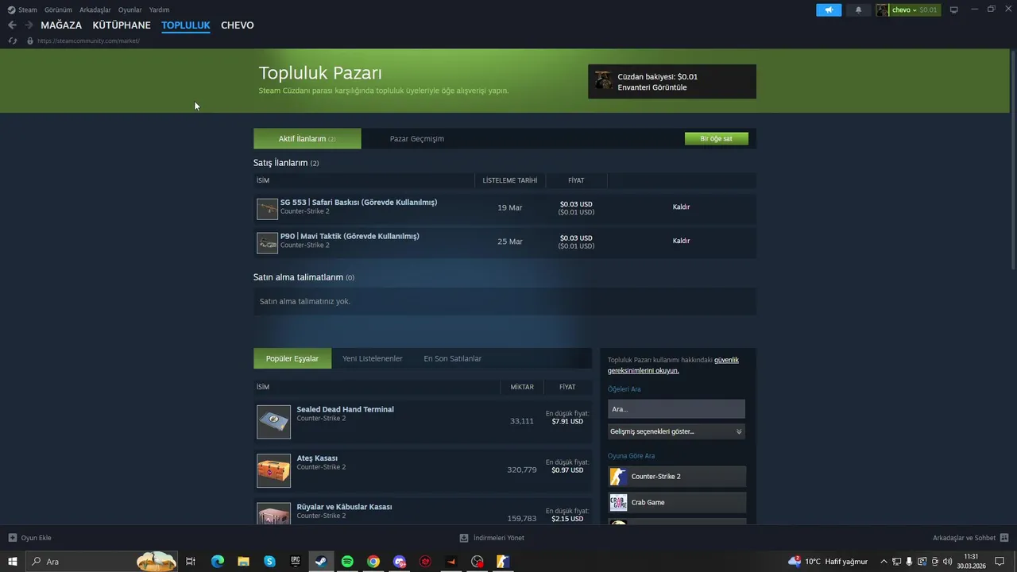Image resolution: width=1017 pixels, height=572 pixels.
Task: Open the weather widget showing 10°C
Action: pos(827,562)
